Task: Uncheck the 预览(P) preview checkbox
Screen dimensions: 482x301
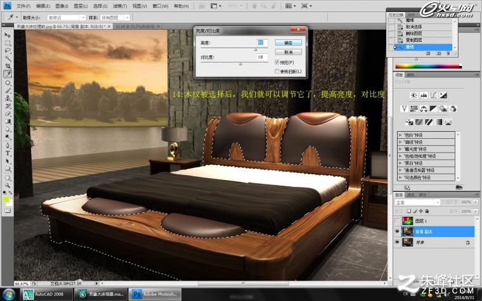Action: tap(277, 62)
